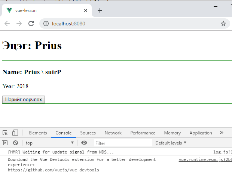Close the vue-lesson browser tab

[x=86, y=10]
